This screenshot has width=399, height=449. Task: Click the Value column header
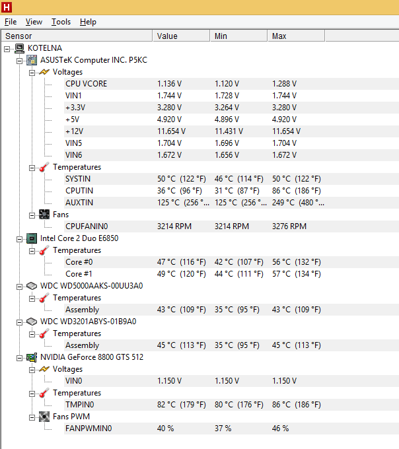(181, 36)
